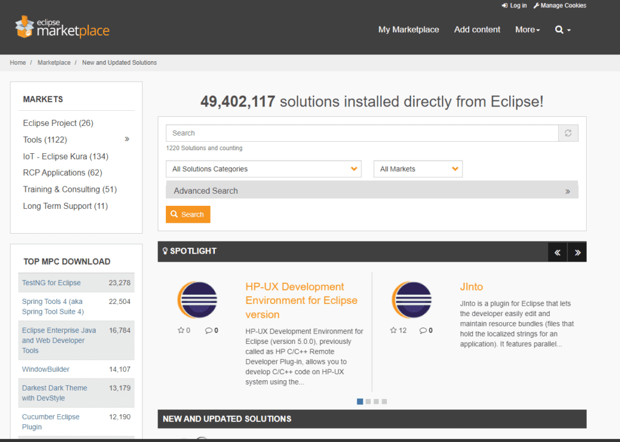Open the Eclipse Marketplace logo home

[62, 27]
